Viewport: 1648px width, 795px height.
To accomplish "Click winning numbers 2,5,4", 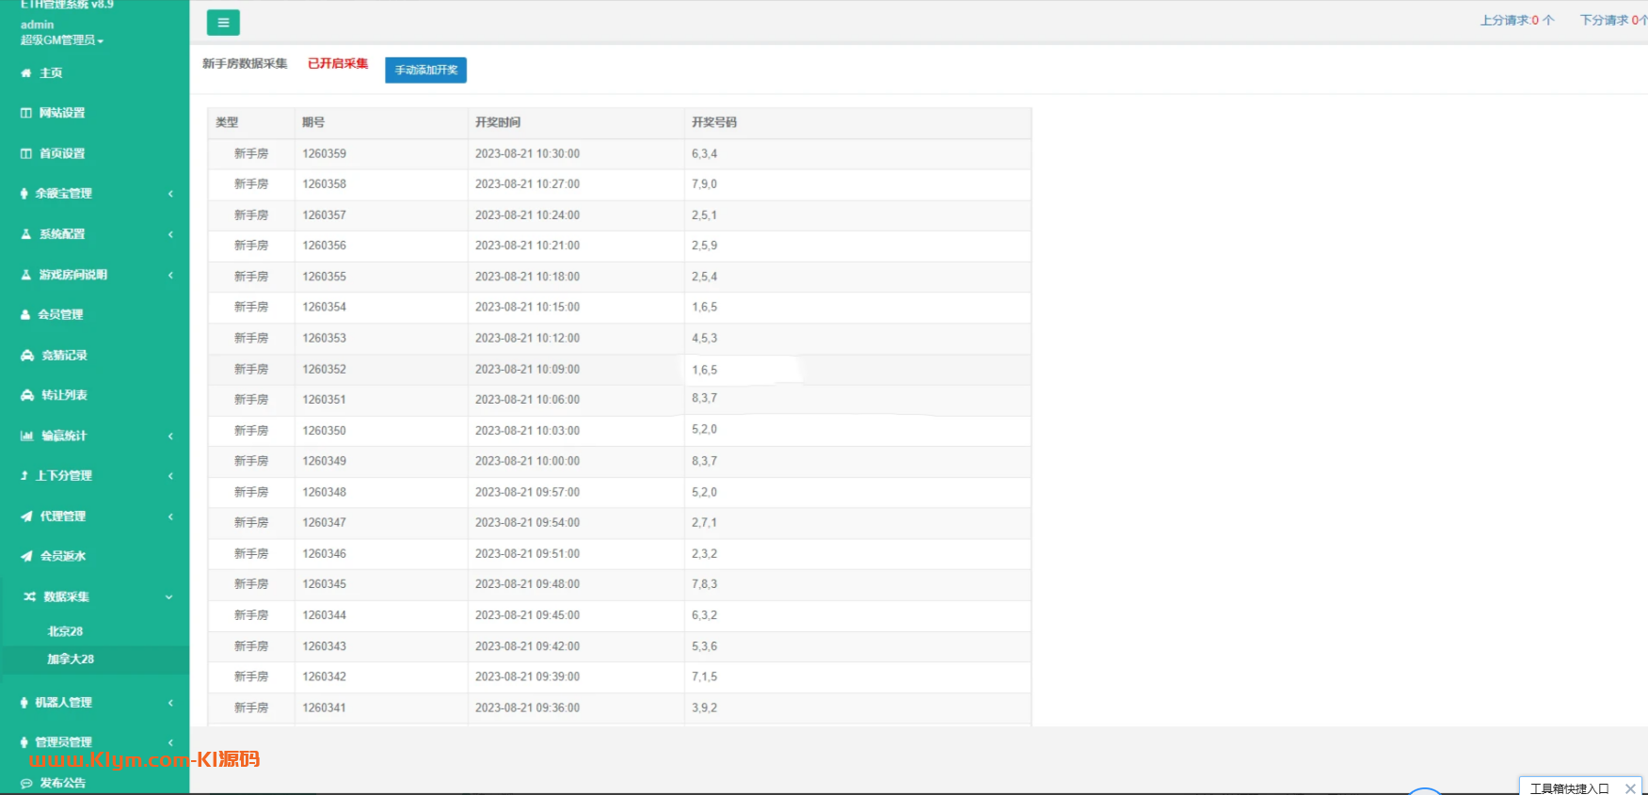I will click(x=705, y=277).
